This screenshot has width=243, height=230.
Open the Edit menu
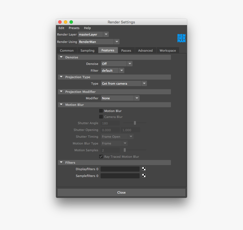(61, 28)
